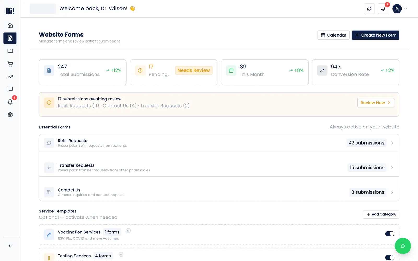Expand Vaccination Services forms list
Image resolution: width=418 pixels, height=261 pixels.
[128, 230]
